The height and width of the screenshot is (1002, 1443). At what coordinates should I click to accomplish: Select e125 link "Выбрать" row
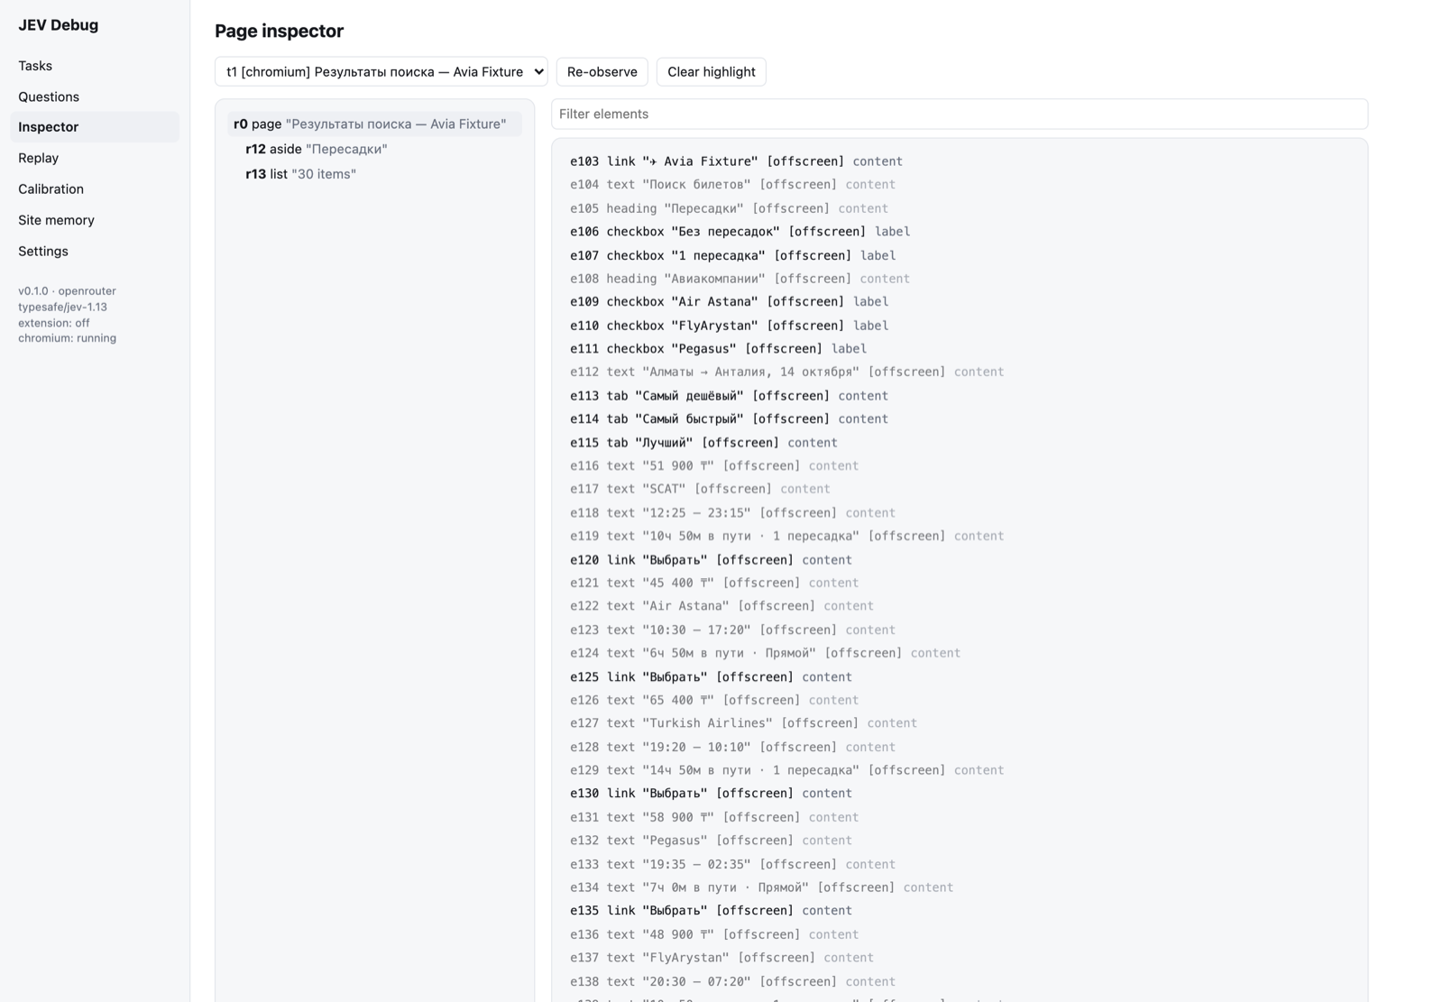(x=960, y=677)
